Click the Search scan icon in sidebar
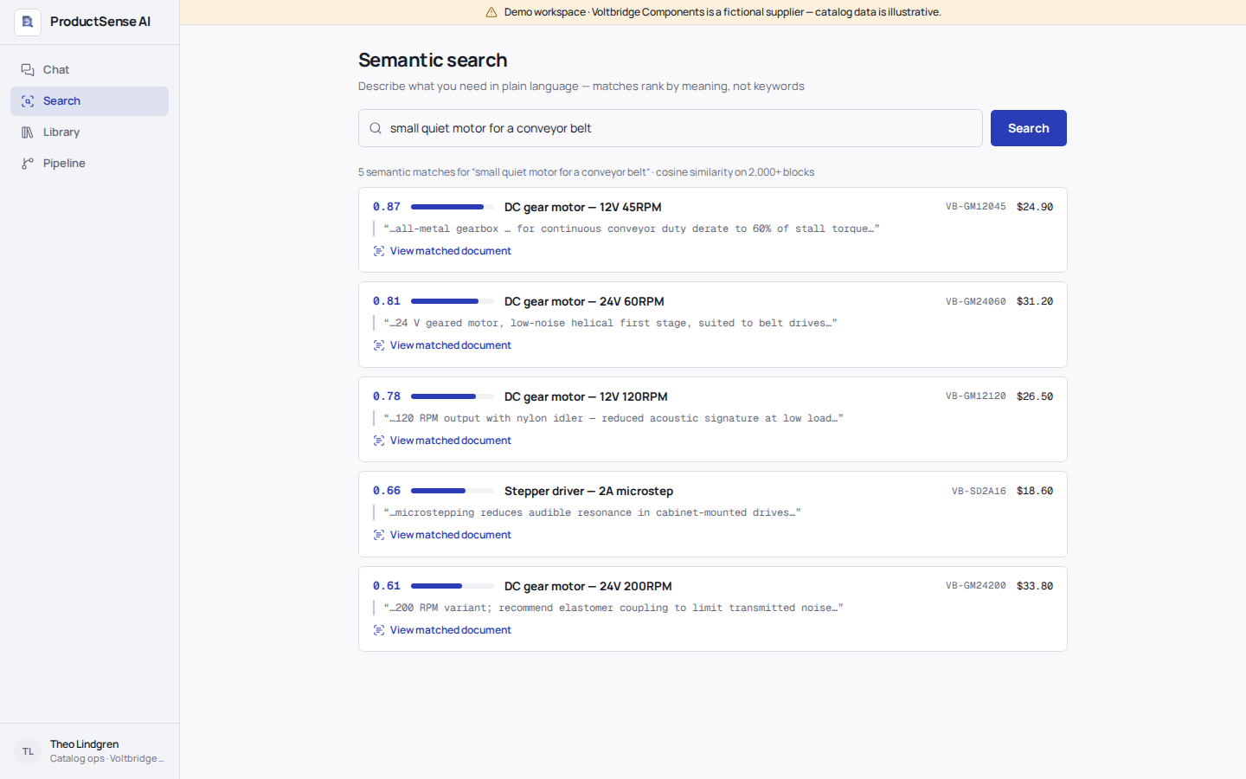Image resolution: width=1246 pixels, height=779 pixels. tap(28, 101)
